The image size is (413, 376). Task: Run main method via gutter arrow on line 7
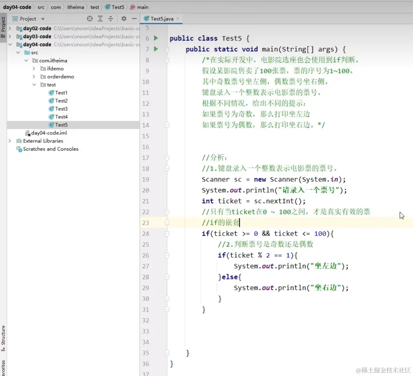(156, 49)
